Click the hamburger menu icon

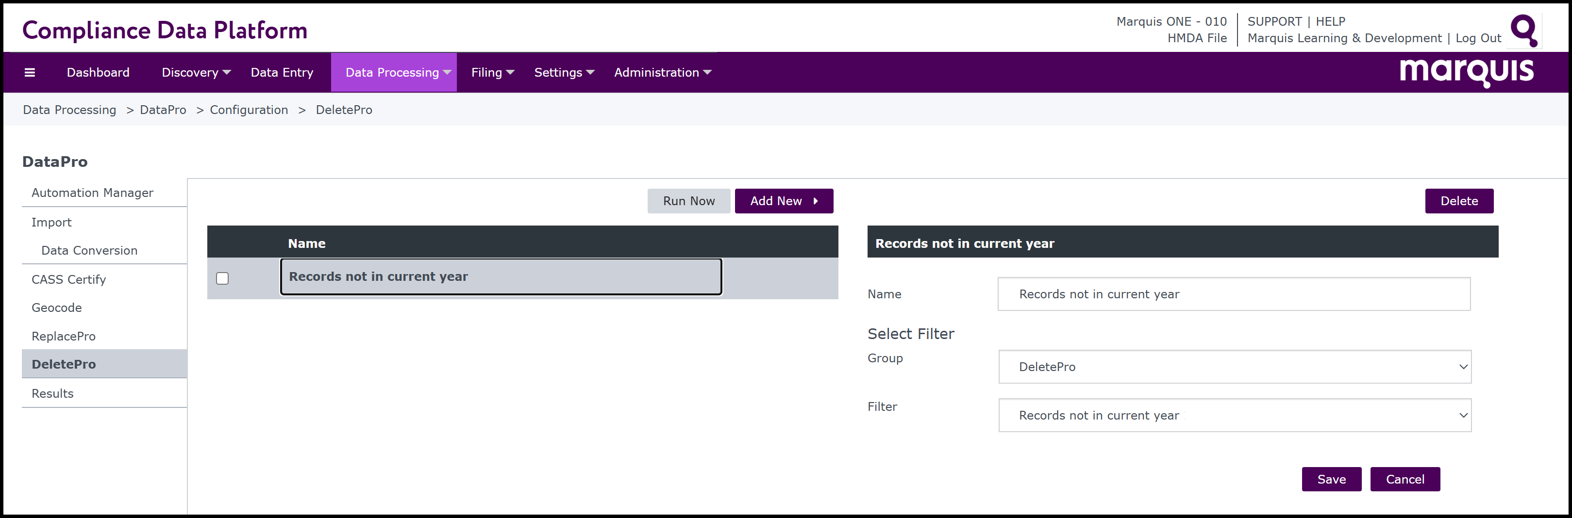point(29,73)
